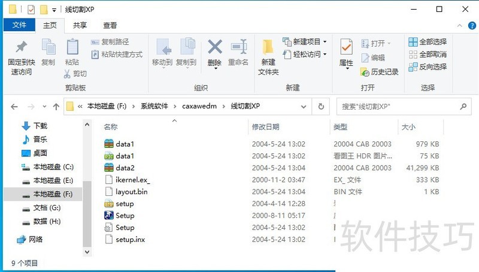This screenshot has height=272, width=479.
Task: Click Paste shortcut in the ribbon
Action: point(117,55)
